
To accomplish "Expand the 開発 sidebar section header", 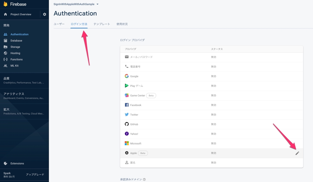I will coord(7,25).
